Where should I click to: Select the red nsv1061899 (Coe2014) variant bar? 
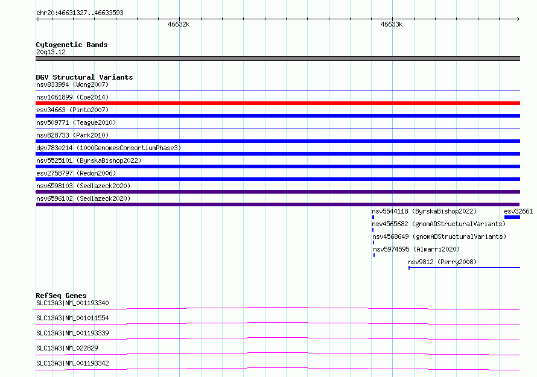coord(278,103)
